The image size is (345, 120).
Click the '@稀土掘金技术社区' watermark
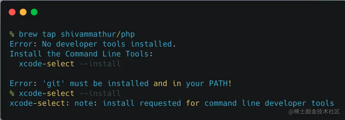coord(314,112)
